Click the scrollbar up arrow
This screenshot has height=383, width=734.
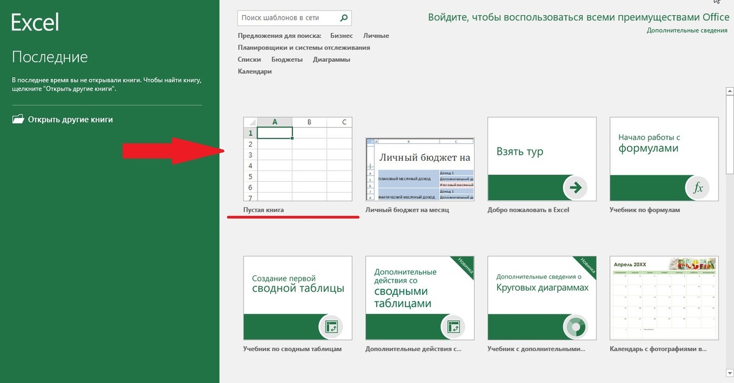coord(729,92)
